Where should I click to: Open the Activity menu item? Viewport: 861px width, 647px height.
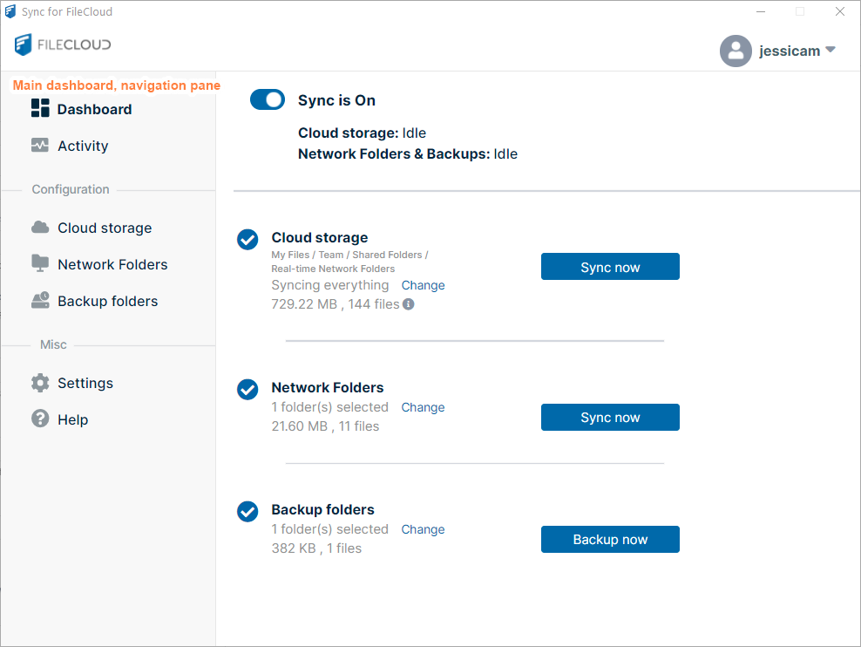[x=83, y=146]
